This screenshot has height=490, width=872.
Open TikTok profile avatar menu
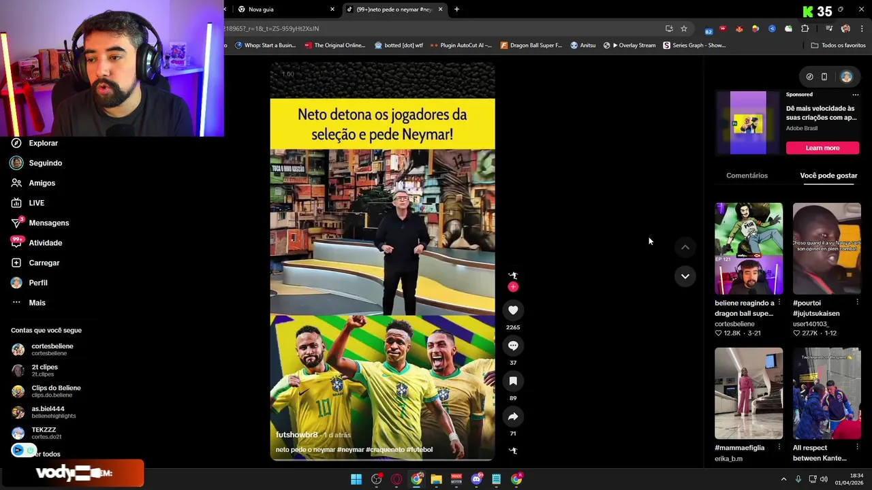point(846,77)
